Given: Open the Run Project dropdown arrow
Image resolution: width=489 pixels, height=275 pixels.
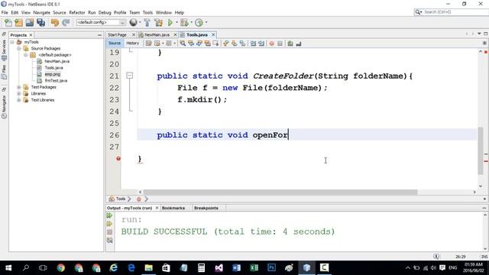Looking at the screenshot, I should [x=176, y=22].
